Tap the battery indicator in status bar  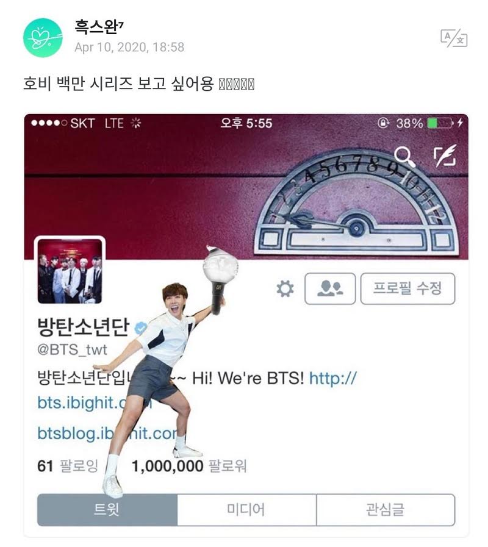[441, 123]
